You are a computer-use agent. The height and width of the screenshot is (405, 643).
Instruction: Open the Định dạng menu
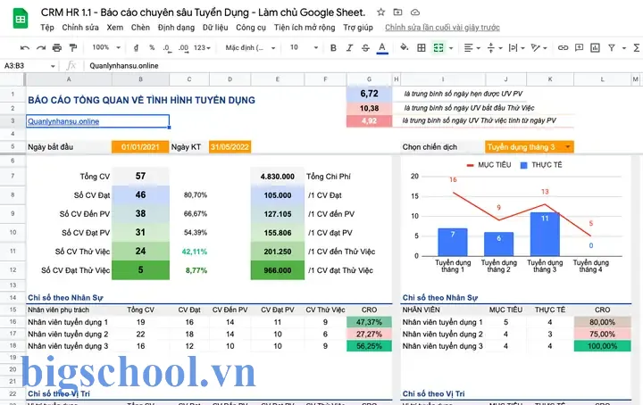tap(176, 28)
